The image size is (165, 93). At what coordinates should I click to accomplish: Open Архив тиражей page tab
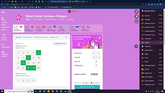coord(38,19)
